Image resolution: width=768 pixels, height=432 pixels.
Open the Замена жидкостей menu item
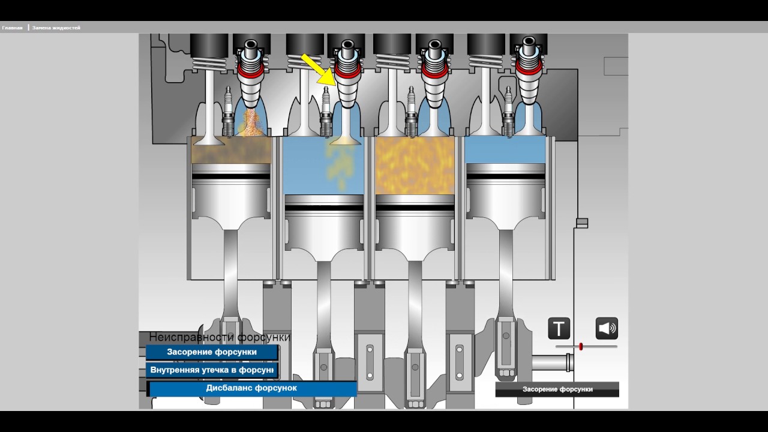point(56,28)
